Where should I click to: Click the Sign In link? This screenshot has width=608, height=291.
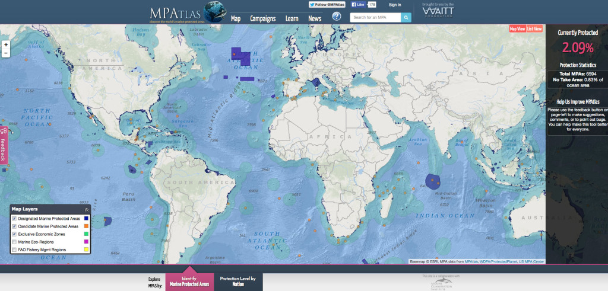point(395,5)
